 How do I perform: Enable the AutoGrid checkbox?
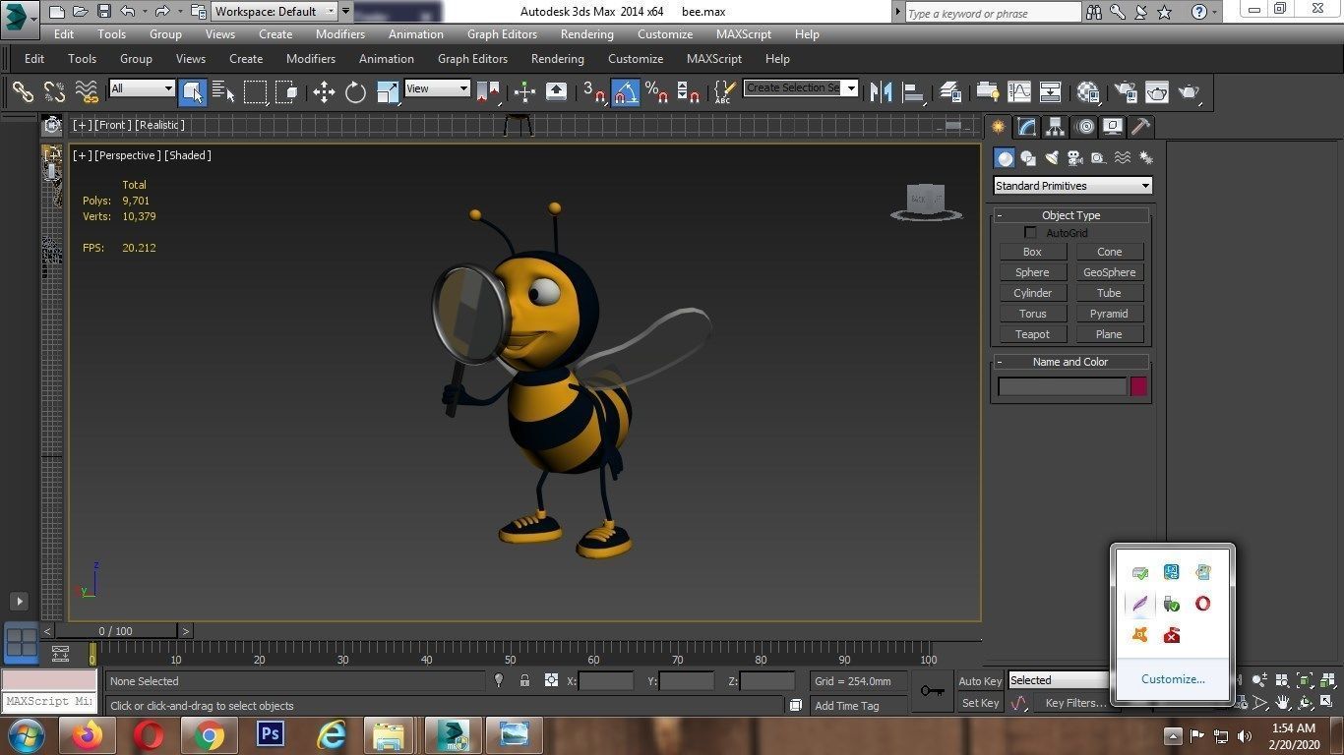pos(1030,233)
